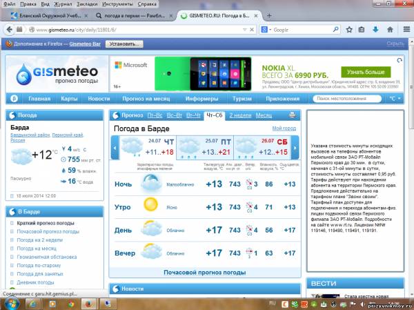
Task: Open the downloads arrow icon
Action: 375,30
